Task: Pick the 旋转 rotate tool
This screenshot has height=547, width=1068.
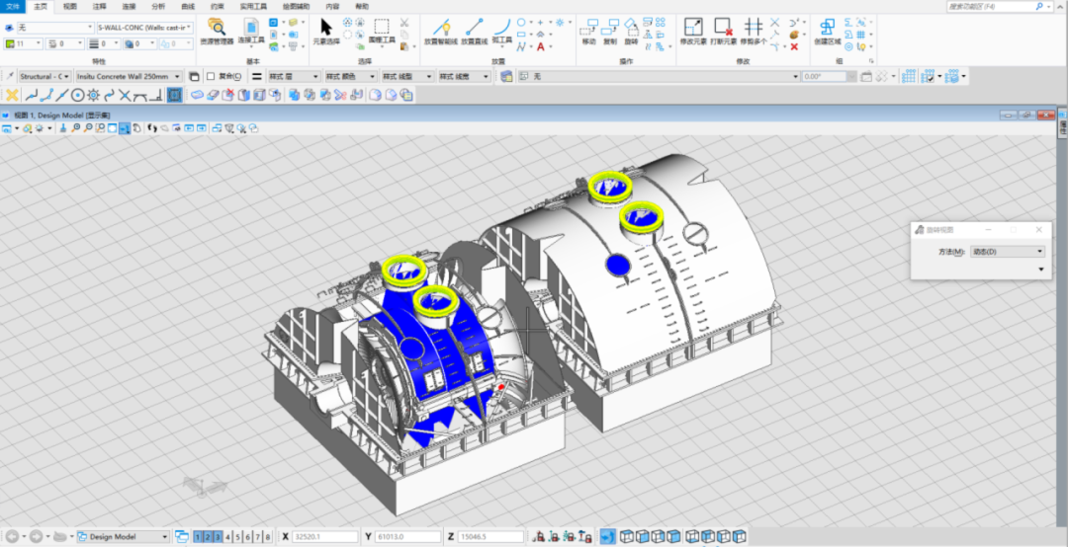Action: click(631, 32)
